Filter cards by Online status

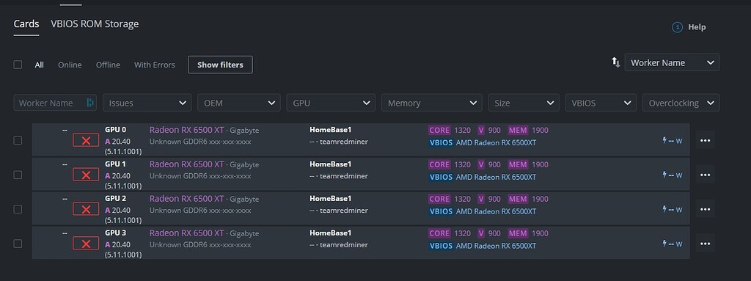[x=70, y=65]
